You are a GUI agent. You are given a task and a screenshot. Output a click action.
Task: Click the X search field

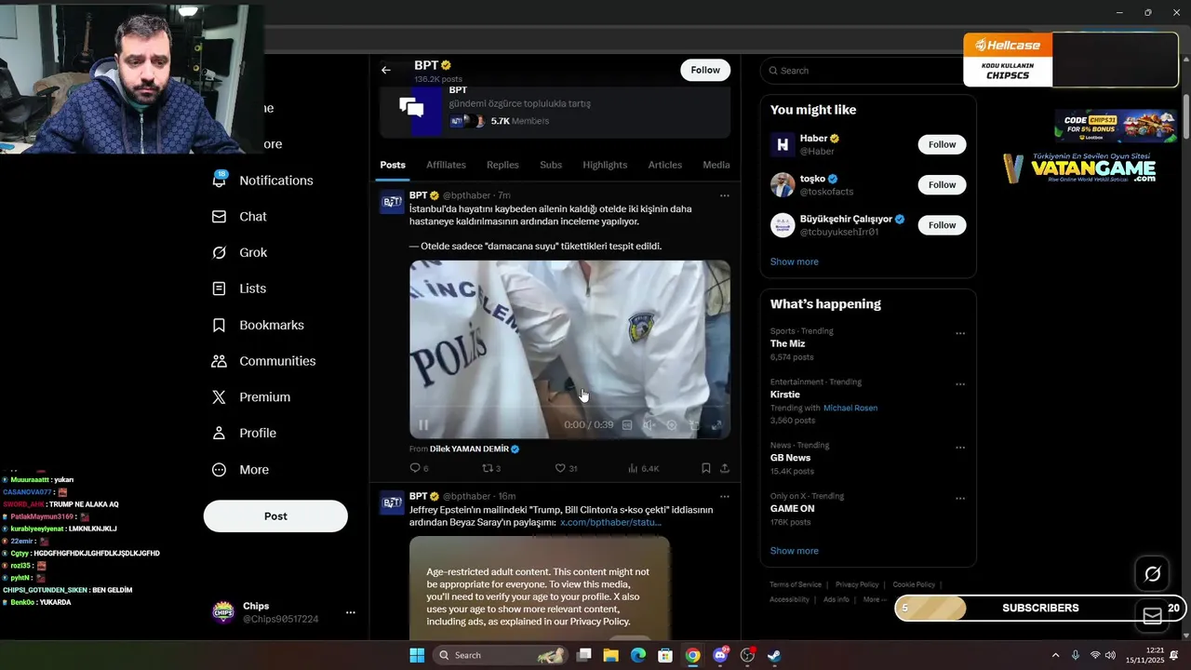867,71
